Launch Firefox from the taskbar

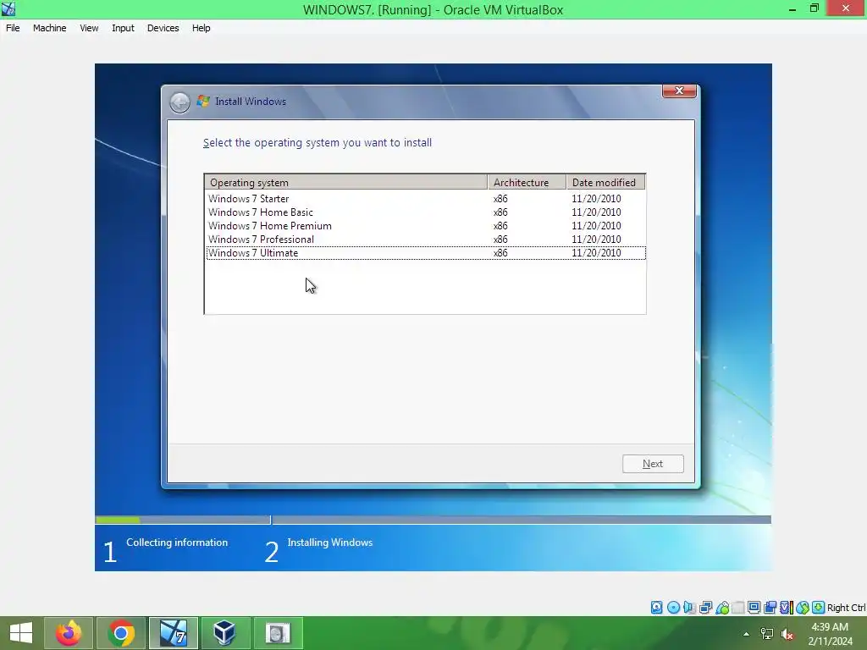[x=69, y=633]
